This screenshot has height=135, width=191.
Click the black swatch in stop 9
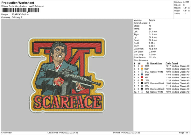pyautogui.click(x=142, y=89)
